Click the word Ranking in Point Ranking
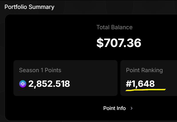This screenshot has height=122, width=177. pyautogui.click(x=152, y=70)
